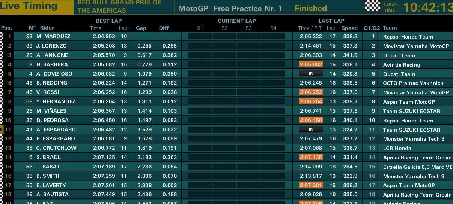The image size is (453, 204).
Task: Click the IN pit indicator for A. Espargaro
Action: 311,130
